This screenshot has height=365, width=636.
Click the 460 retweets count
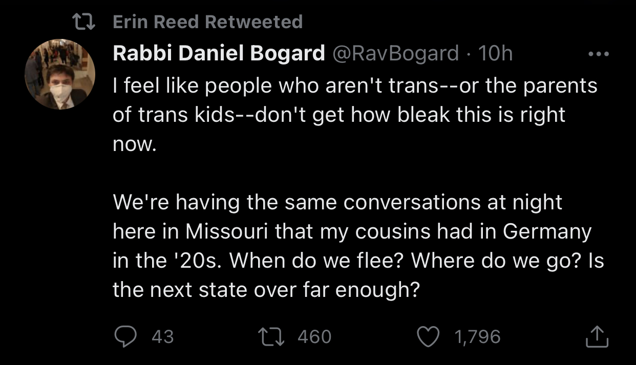pos(314,336)
